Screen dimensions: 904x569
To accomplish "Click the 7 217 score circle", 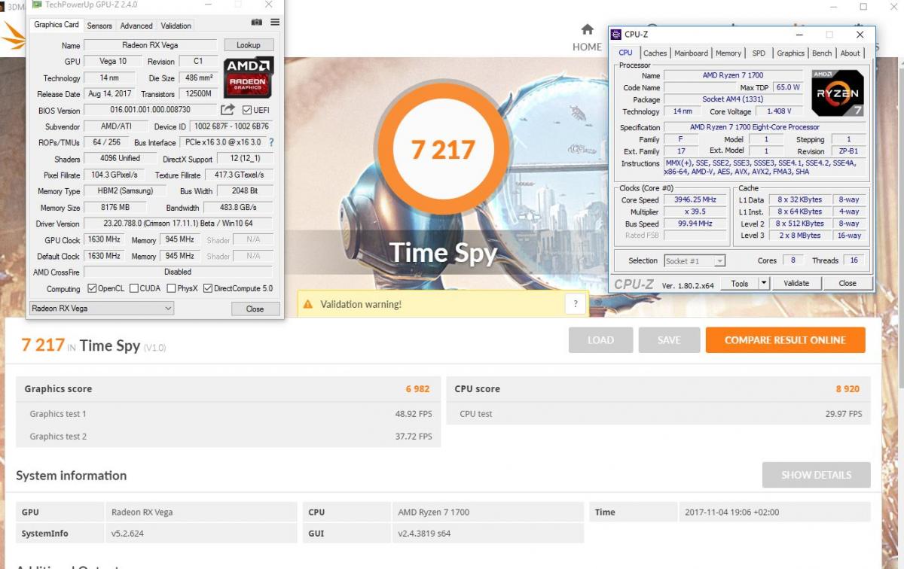I will [x=443, y=150].
